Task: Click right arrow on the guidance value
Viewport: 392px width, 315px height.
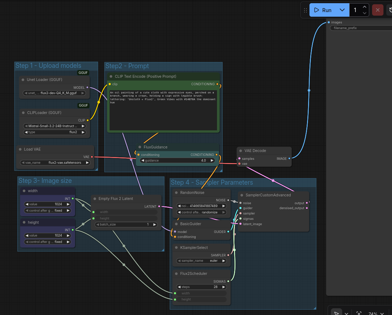Action: point(212,161)
